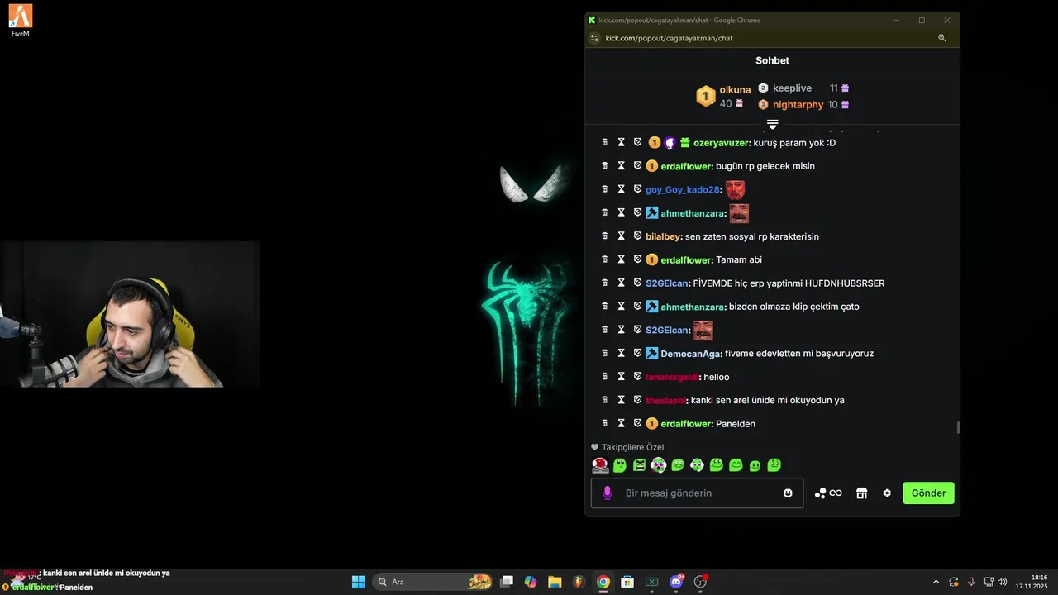Open olkuna's leaderboard profile
Viewport: 1058px width, 595px height.
tap(735, 89)
